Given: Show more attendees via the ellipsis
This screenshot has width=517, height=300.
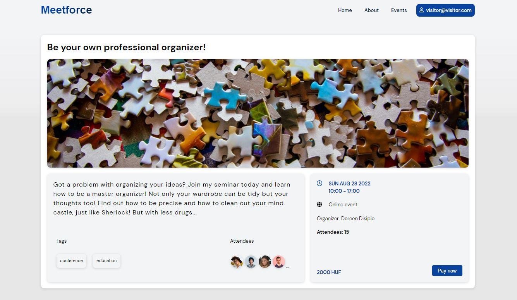Looking at the screenshot, I should coord(287,267).
